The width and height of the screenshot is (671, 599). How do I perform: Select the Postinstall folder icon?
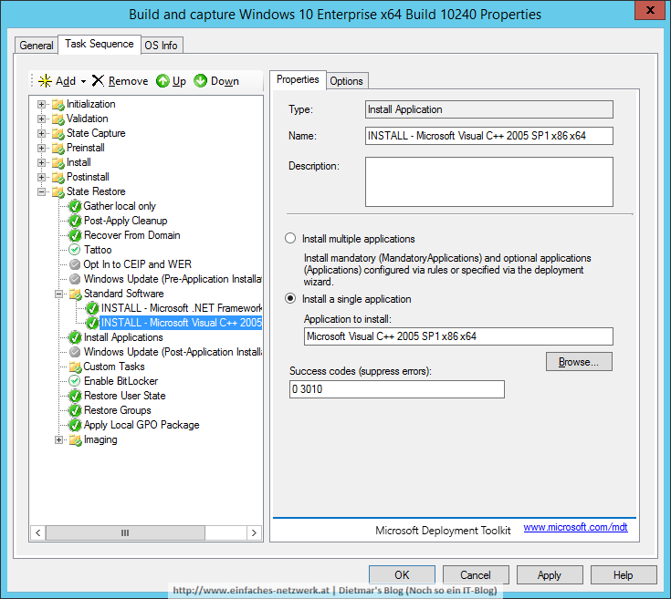[58, 177]
